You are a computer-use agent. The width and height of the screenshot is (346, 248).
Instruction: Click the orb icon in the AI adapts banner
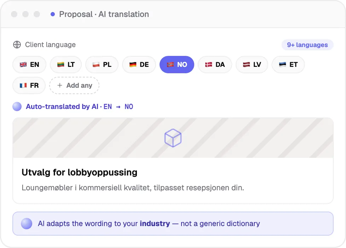click(x=27, y=224)
